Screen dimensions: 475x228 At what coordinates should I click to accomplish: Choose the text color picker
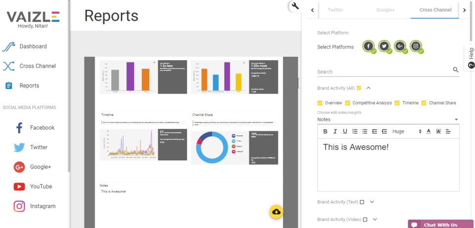tap(428, 131)
